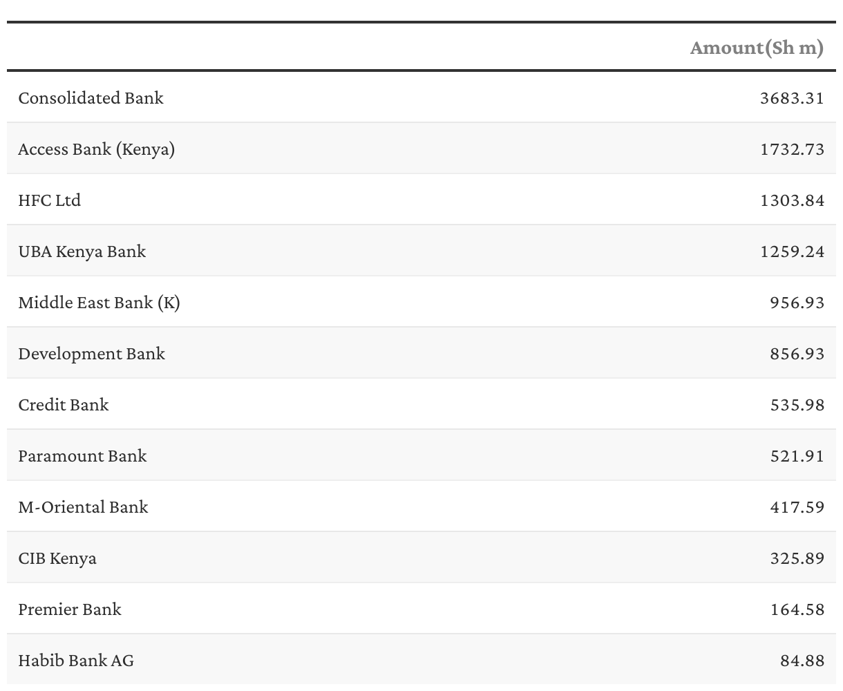
Task: Click the Development Bank name cell
Action: pyautogui.click(x=91, y=354)
